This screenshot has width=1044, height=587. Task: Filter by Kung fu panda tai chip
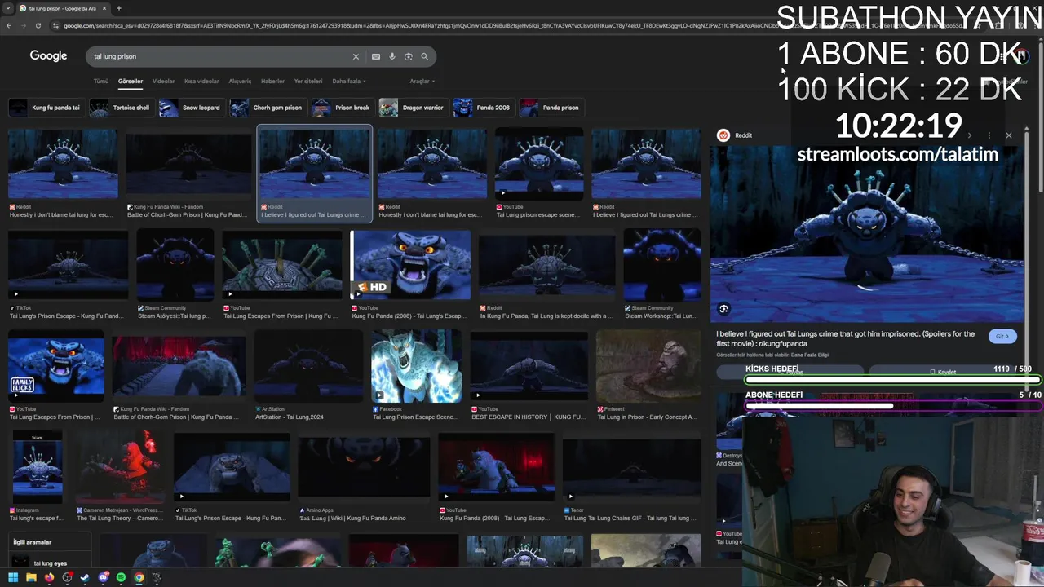click(46, 108)
